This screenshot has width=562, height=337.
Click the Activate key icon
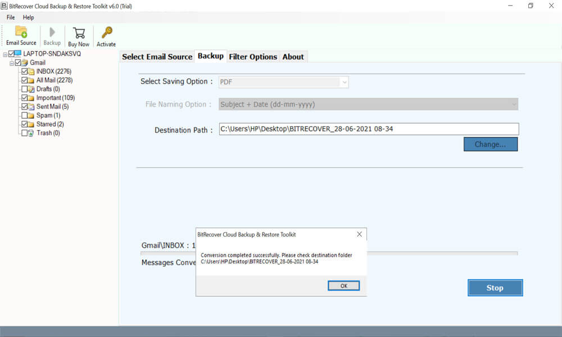106,33
